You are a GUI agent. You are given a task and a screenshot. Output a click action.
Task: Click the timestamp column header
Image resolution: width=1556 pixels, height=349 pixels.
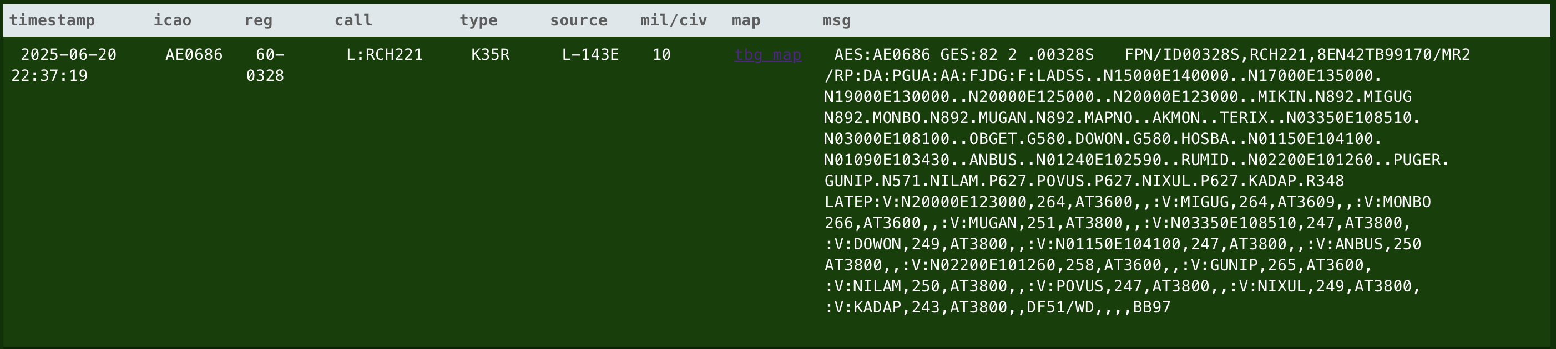[x=52, y=20]
